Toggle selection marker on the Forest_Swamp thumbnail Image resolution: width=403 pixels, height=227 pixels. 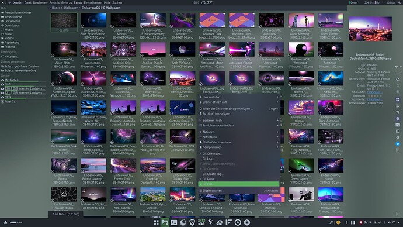[x=82, y=171]
